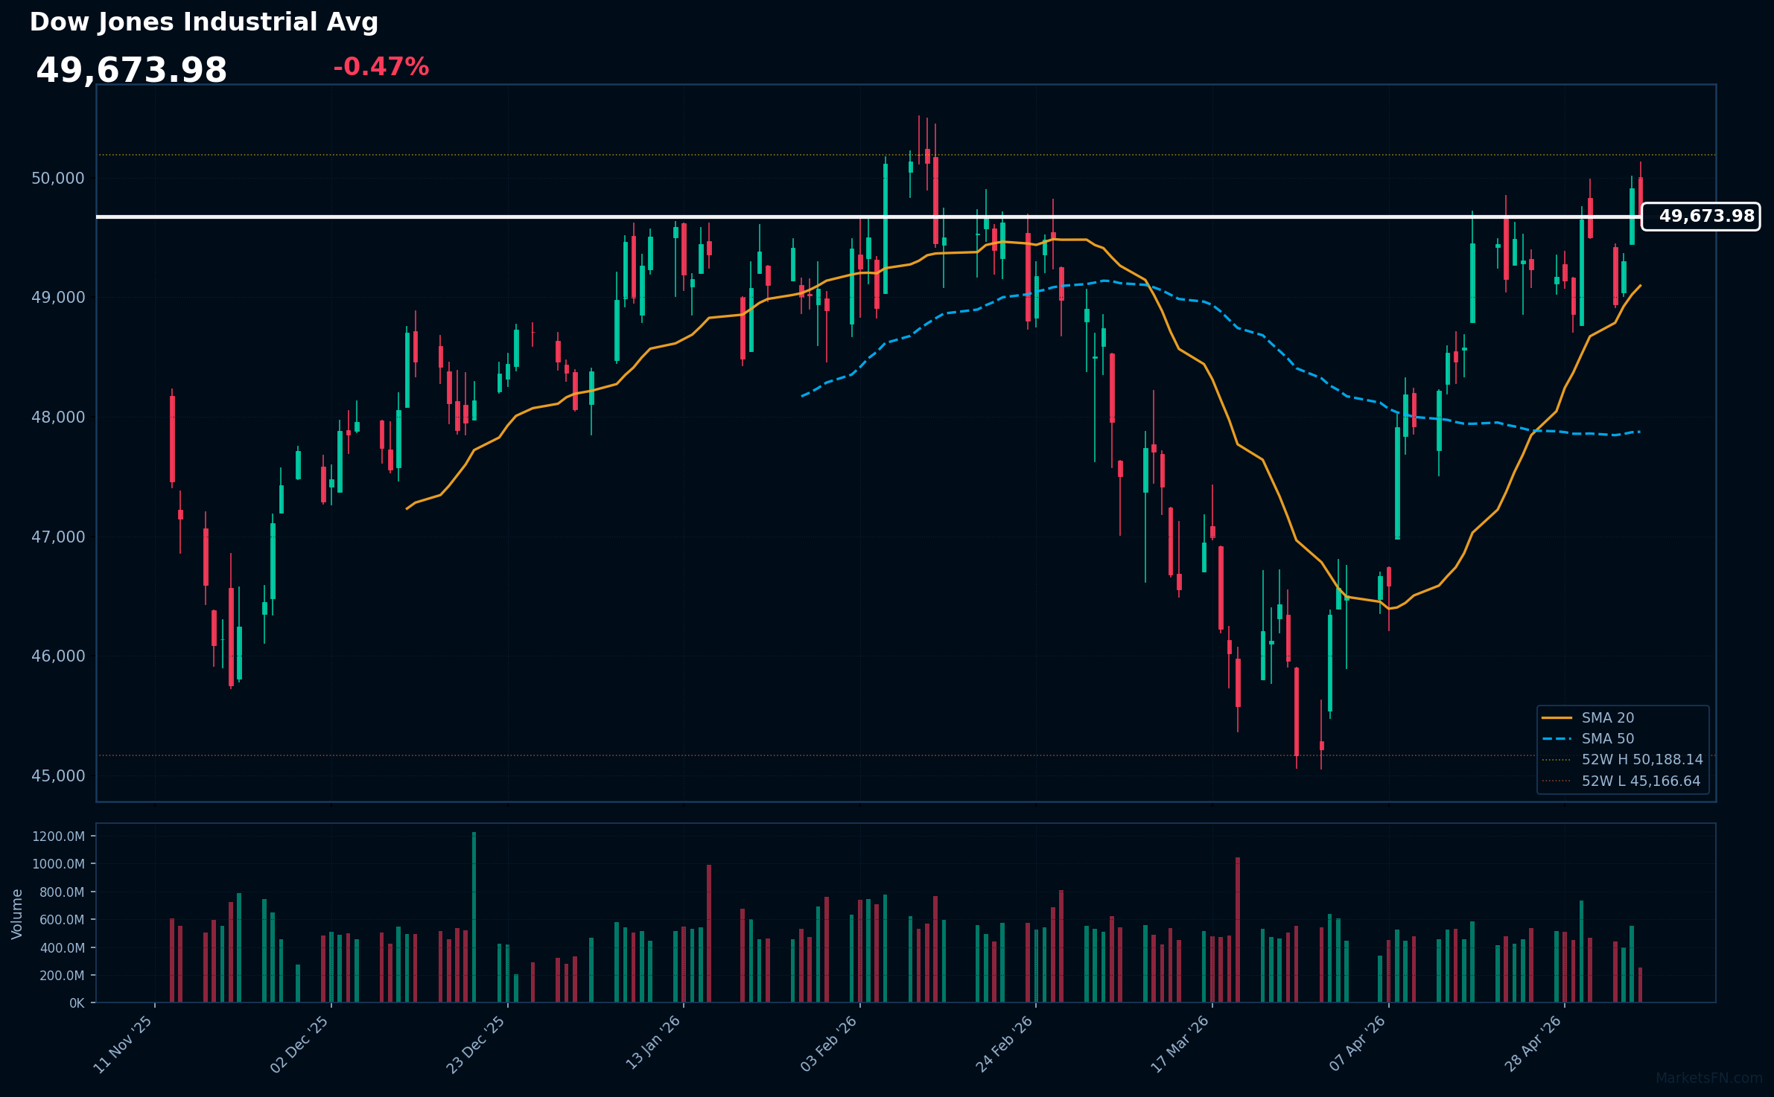1774x1097 pixels.
Task: Click the 600.0M volume axis label
Action: tap(62, 920)
